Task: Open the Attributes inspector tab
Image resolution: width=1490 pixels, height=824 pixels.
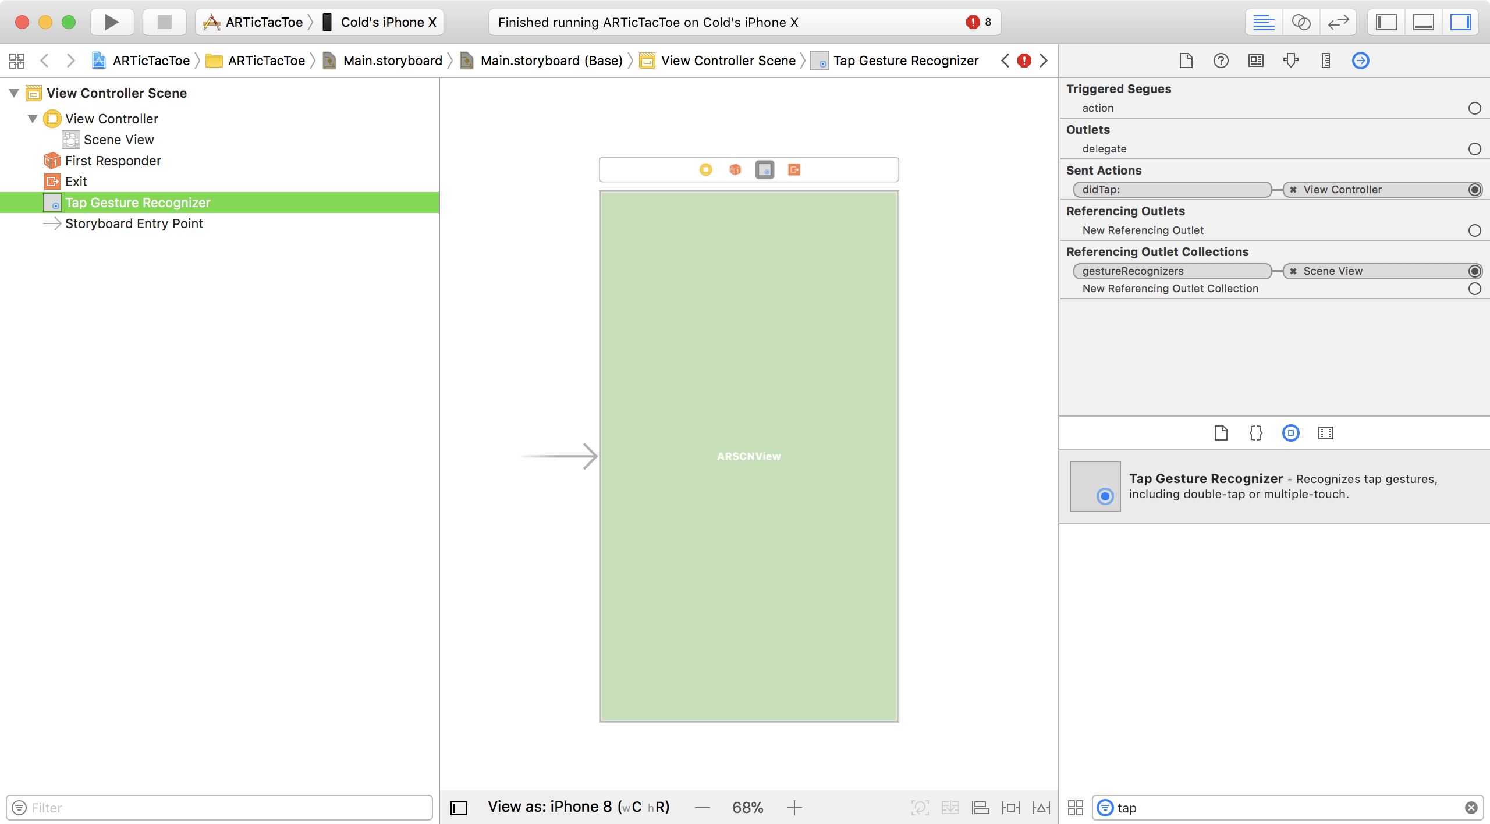Action: click(x=1290, y=61)
